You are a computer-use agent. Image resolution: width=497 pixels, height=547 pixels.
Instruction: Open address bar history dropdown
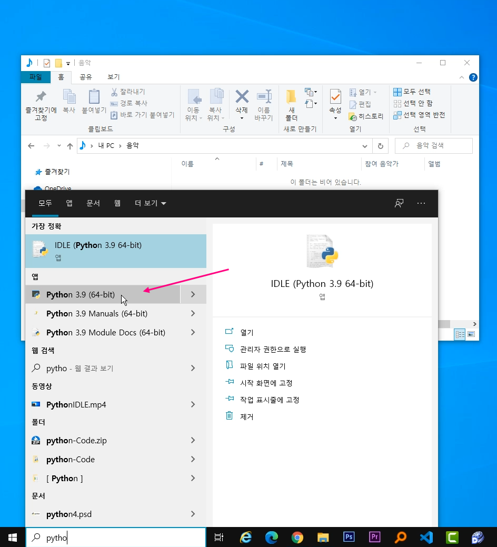coord(364,146)
